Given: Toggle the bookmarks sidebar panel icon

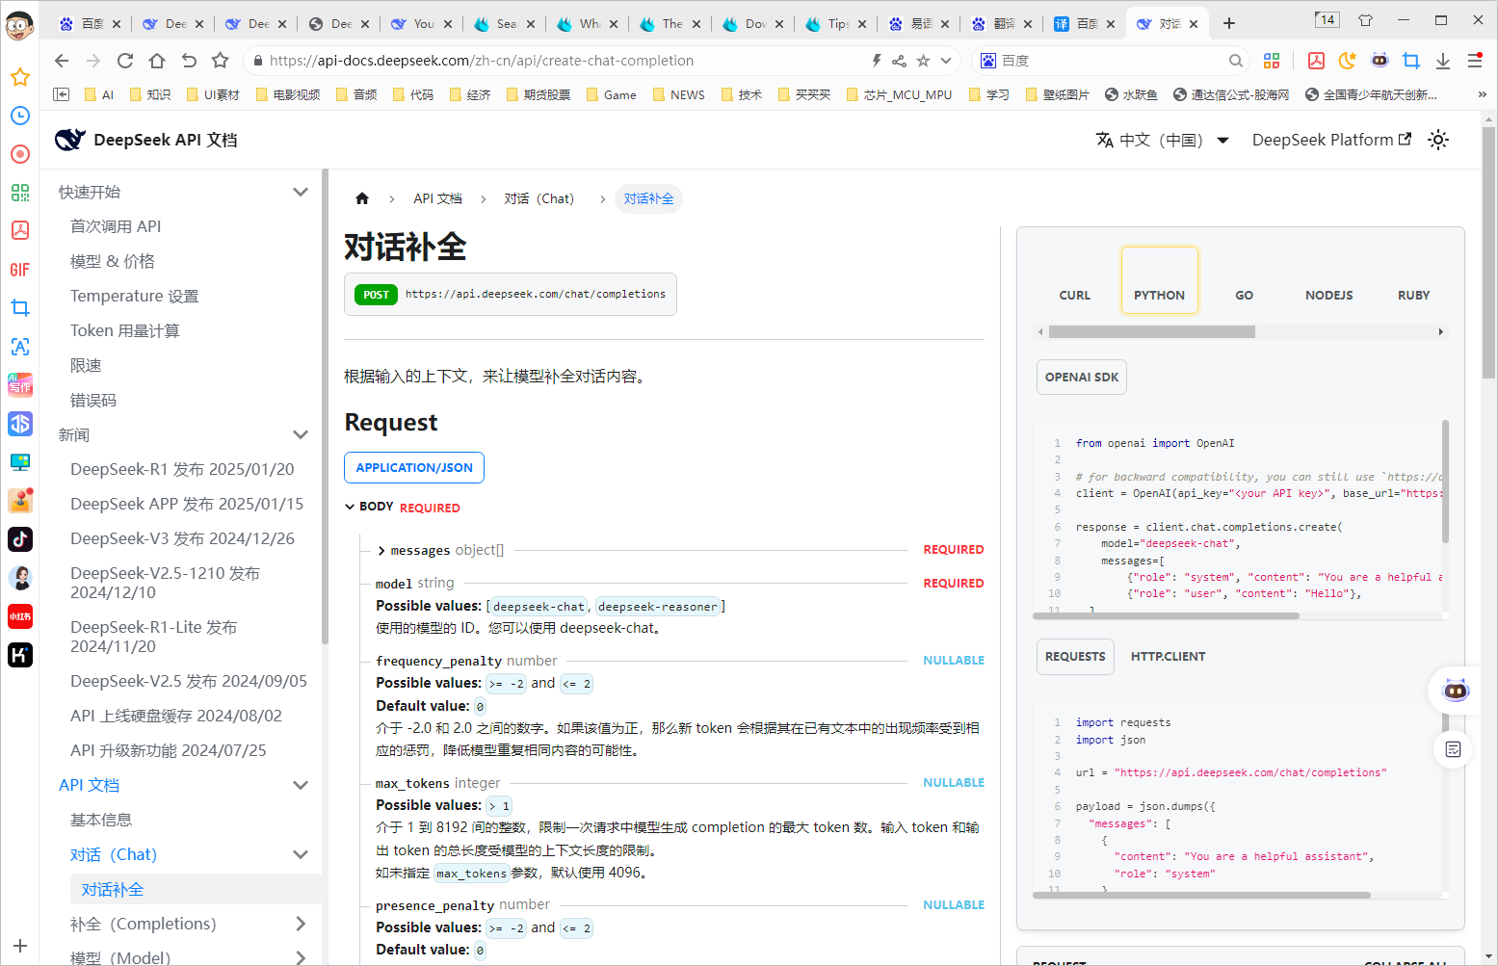Looking at the screenshot, I should 62,94.
